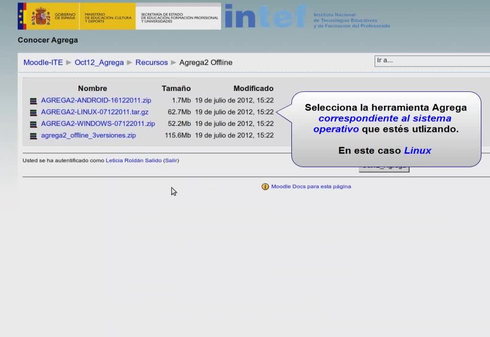
Task: Open the 'Ir a...' jump-to dropdown
Action: (x=432, y=61)
